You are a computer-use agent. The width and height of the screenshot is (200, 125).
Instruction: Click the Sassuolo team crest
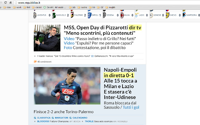(x=54, y=15)
